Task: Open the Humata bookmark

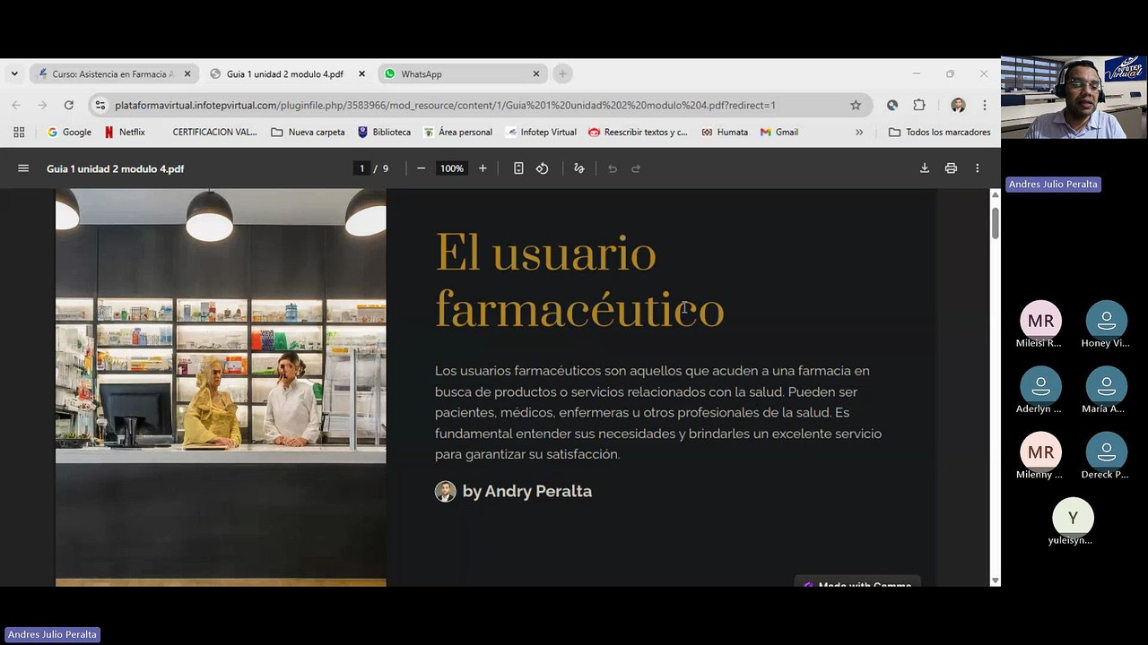Action: tap(725, 132)
